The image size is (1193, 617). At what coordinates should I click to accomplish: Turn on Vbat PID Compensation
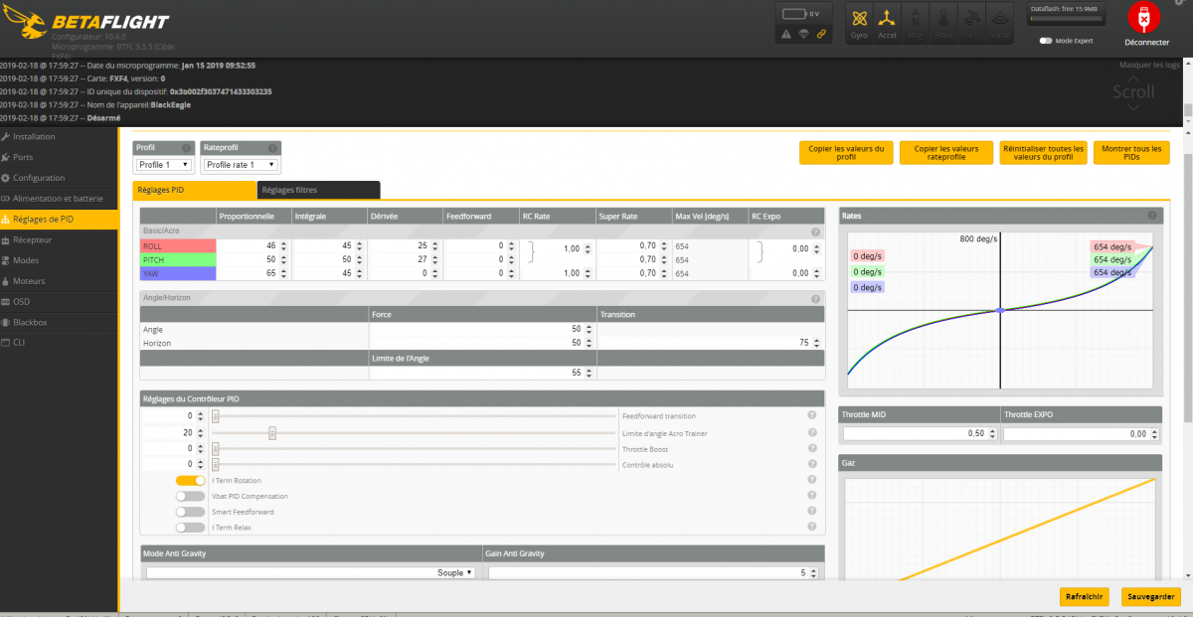(x=191, y=496)
